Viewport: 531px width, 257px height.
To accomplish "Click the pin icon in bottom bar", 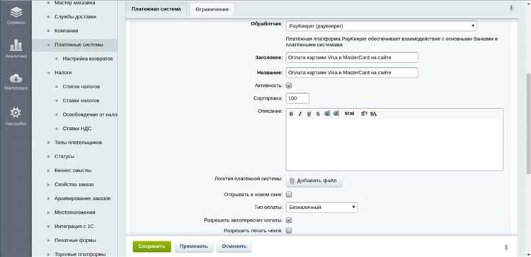I will pos(506,248).
